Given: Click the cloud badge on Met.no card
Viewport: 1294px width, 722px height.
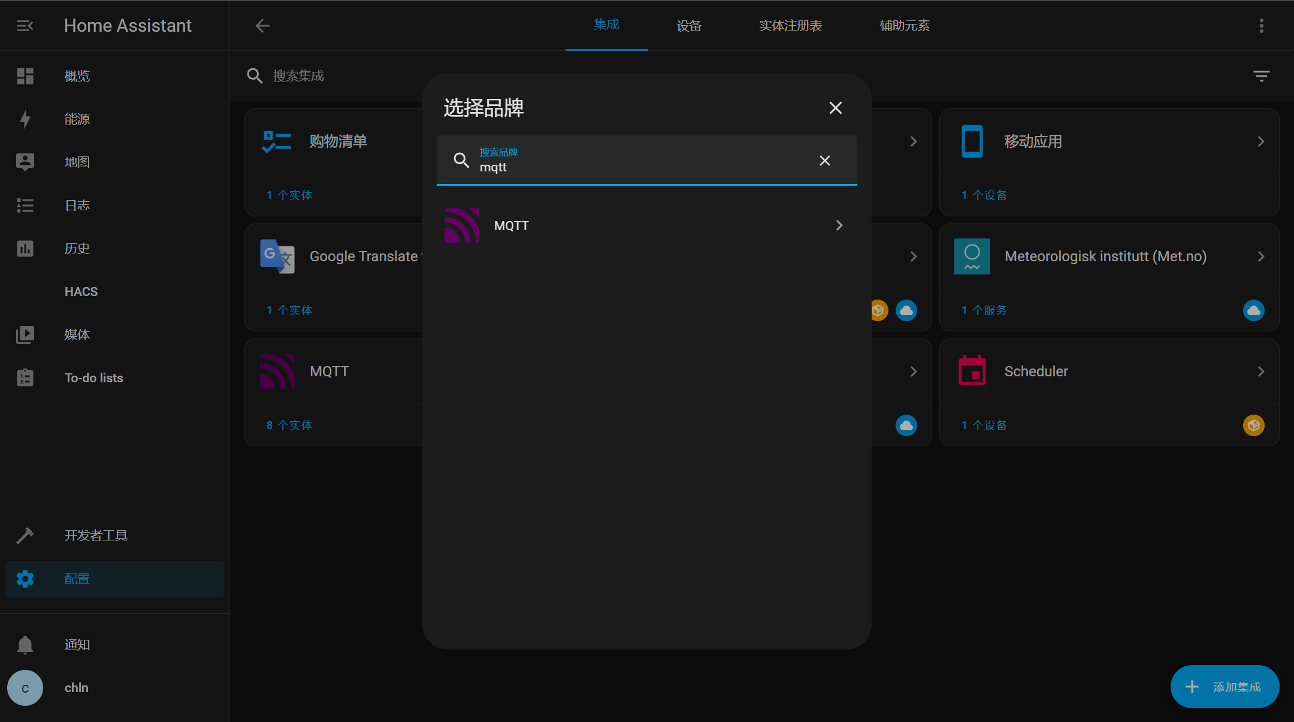Looking at the screenshot, I should pyautogui.click(x=1254, y=310).
